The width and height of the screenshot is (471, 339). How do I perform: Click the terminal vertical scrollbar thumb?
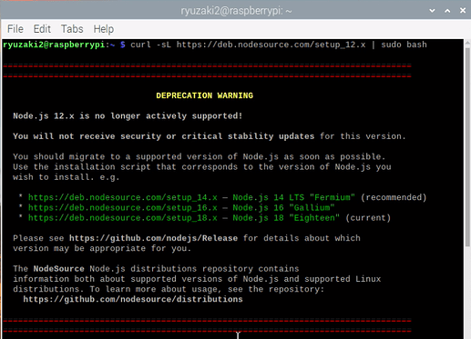pyautogui.click(x=467, y=147)
